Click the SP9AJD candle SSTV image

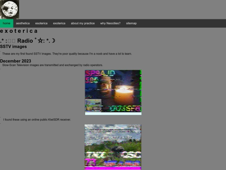click(113, 92)
